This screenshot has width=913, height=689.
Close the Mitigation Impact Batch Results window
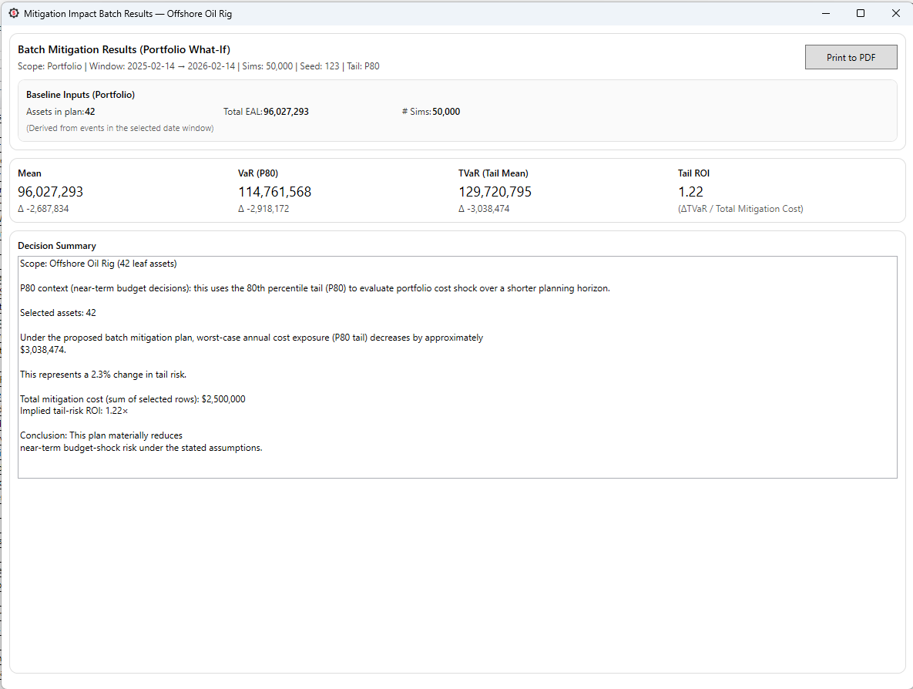tap(895, 13)
